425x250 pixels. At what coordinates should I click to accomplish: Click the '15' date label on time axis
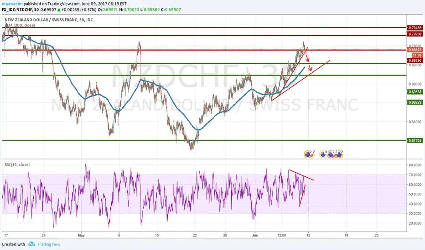point(157,235)
